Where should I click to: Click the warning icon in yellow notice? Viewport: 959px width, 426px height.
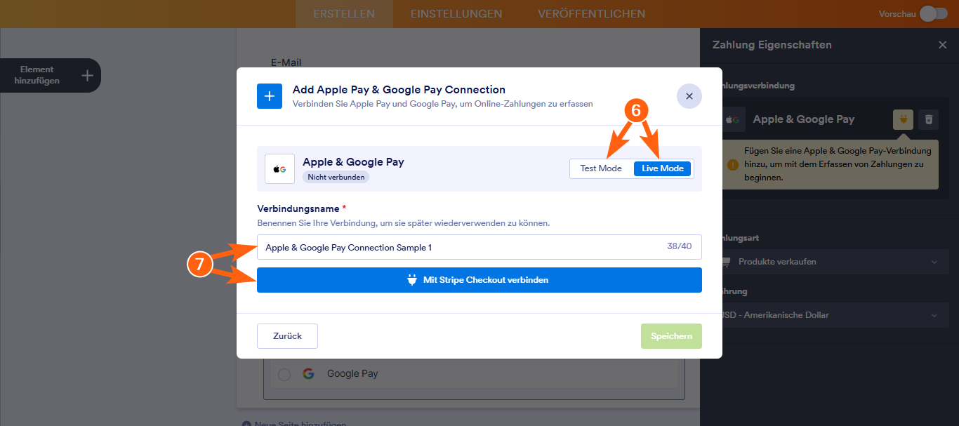pyautogui.click(x=733, y=165)
